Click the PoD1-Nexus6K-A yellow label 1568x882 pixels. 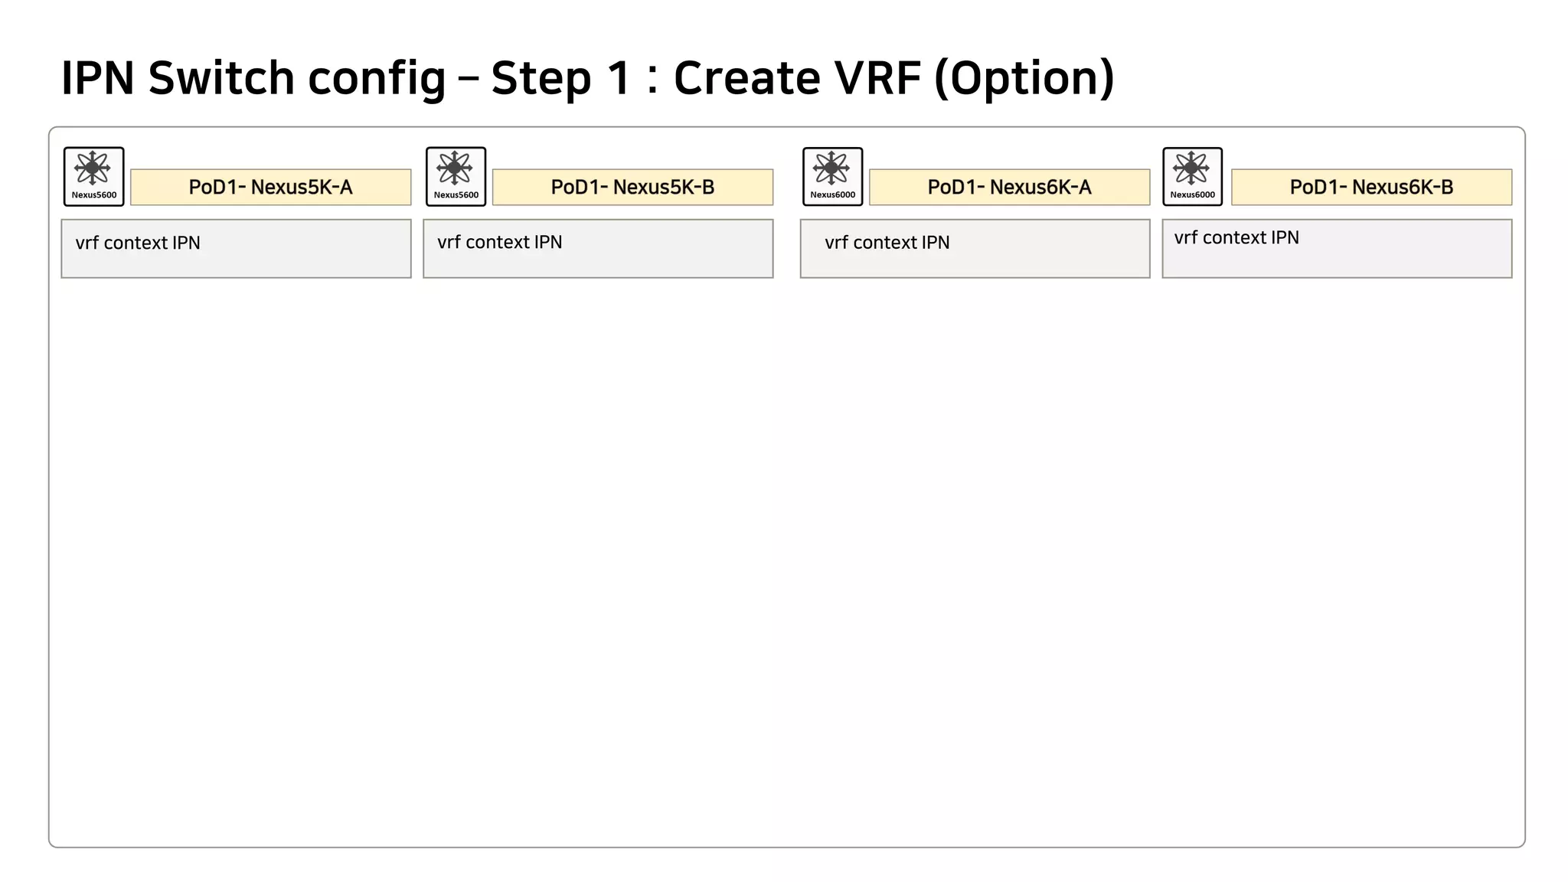(1009, 187)
